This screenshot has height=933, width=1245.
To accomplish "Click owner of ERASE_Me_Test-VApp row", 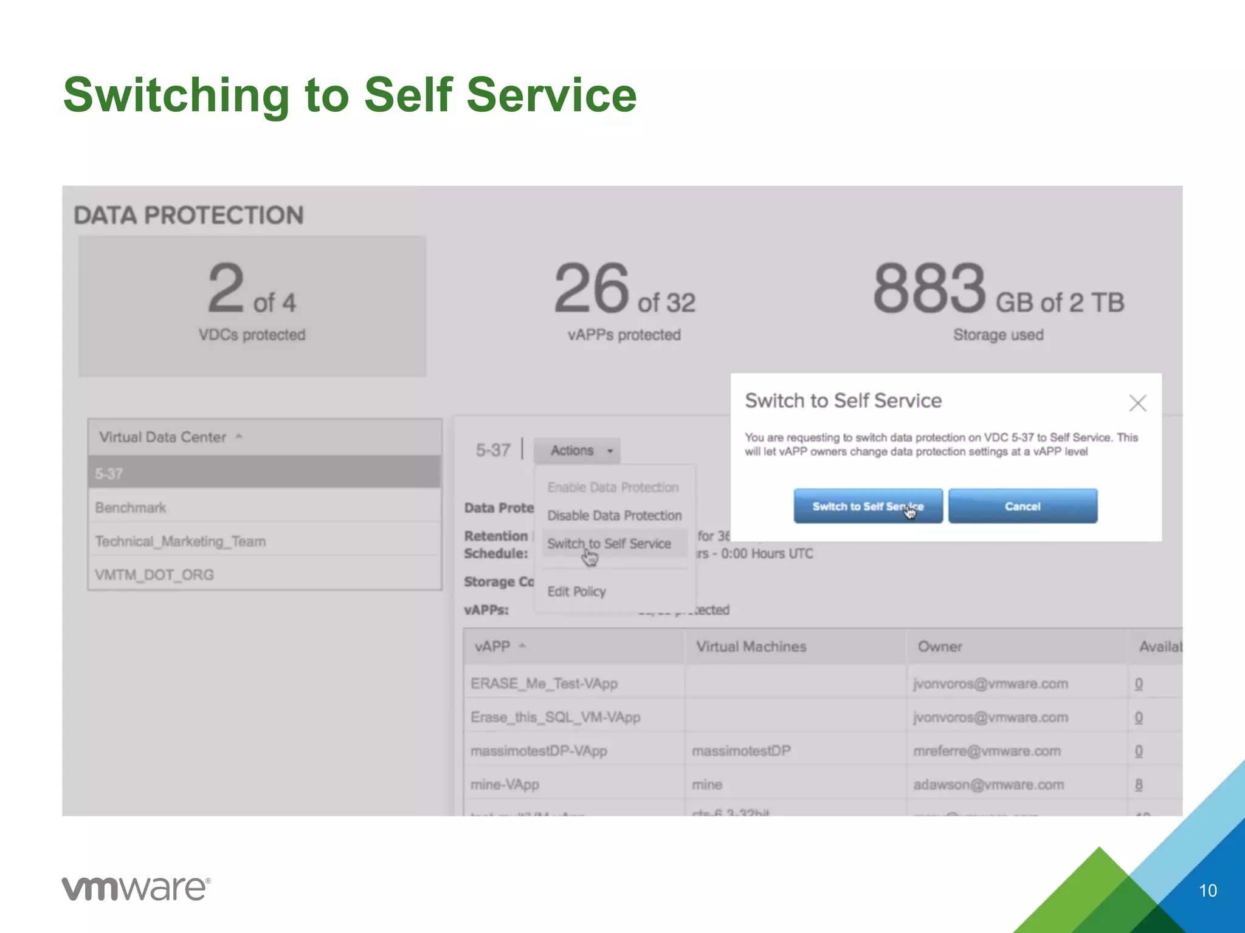I will click(990, 683).
